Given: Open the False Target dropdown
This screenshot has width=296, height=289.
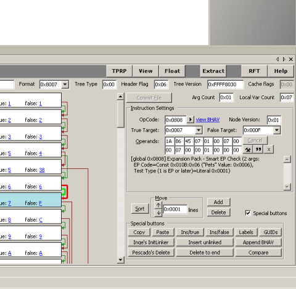Looking at the screenshot, I should [x=277, y=130].
